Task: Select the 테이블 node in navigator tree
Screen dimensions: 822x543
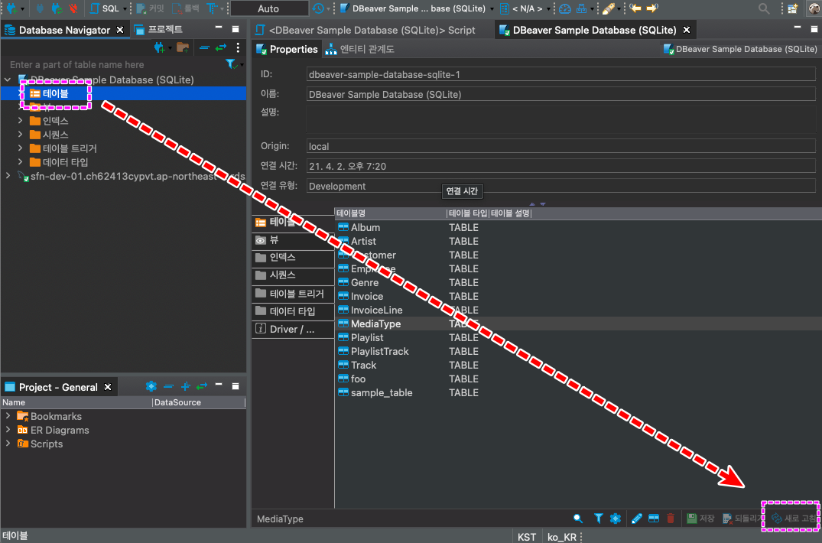Action: point(56,93)
